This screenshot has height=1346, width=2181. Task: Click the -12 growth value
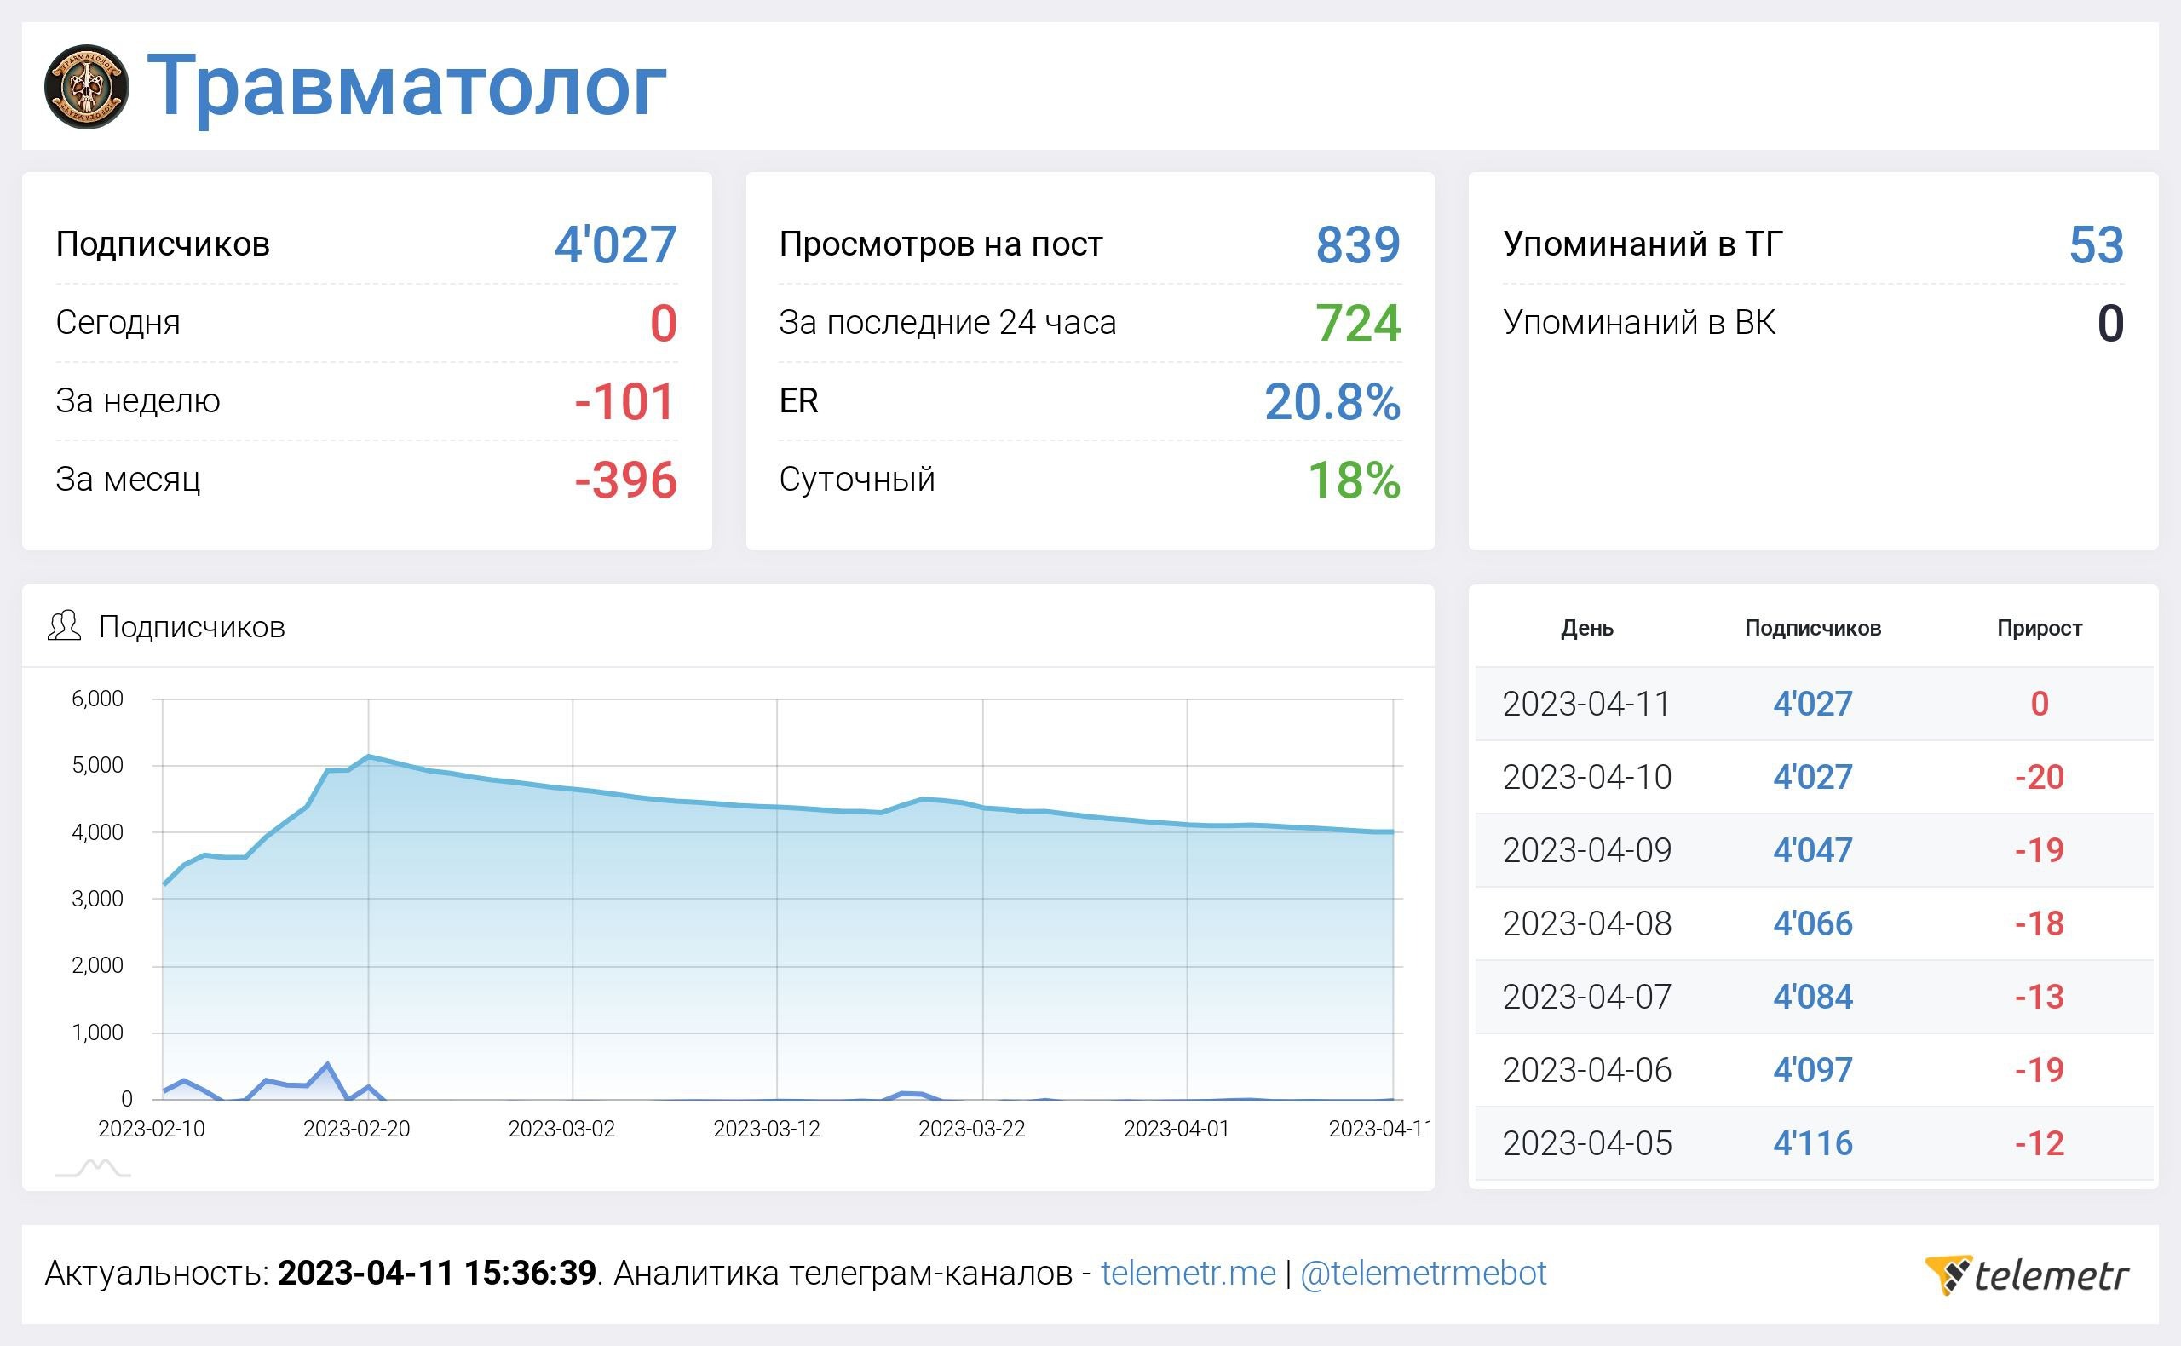coord(2040,1143)
